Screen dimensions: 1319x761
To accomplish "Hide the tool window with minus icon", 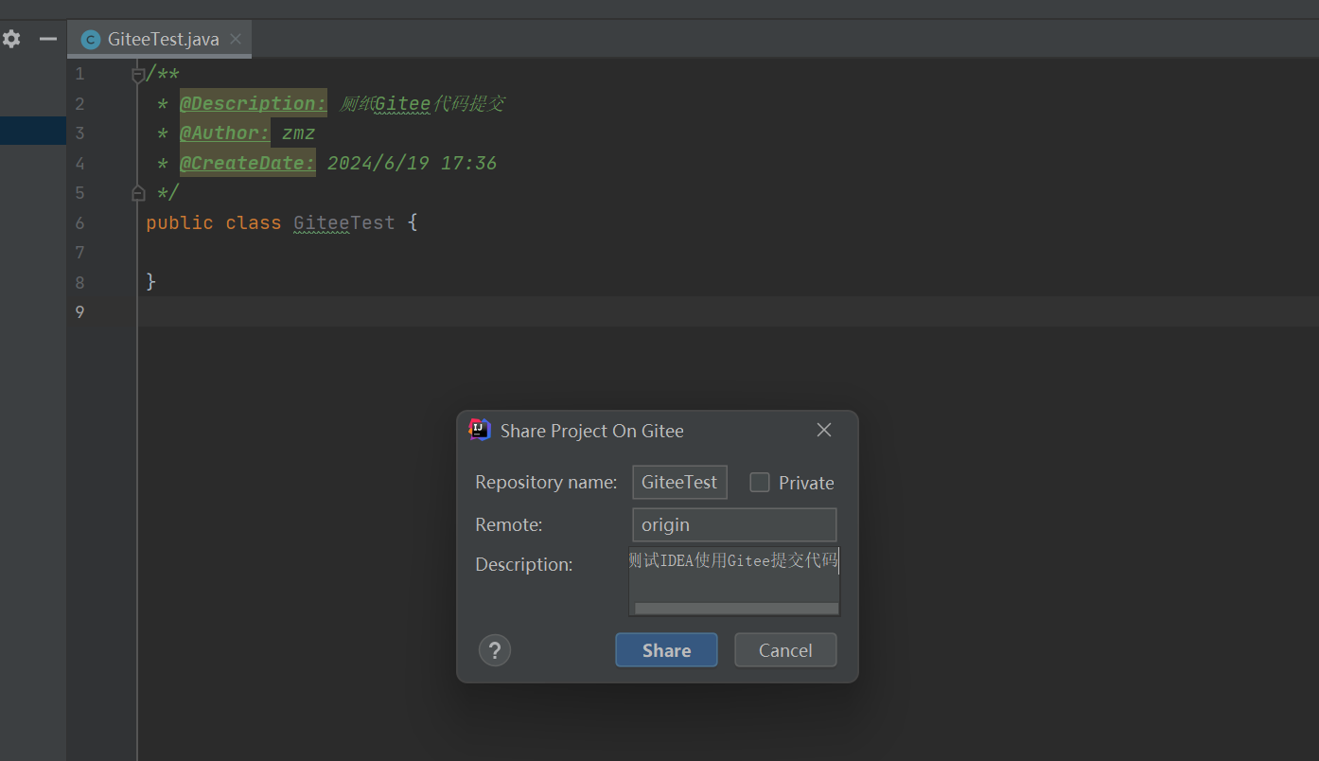I will coord(48,39).
